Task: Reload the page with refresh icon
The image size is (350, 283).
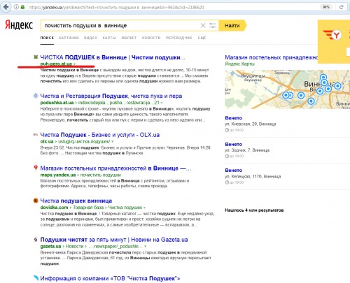Action: pyautogui.click(x=342, y=7)
